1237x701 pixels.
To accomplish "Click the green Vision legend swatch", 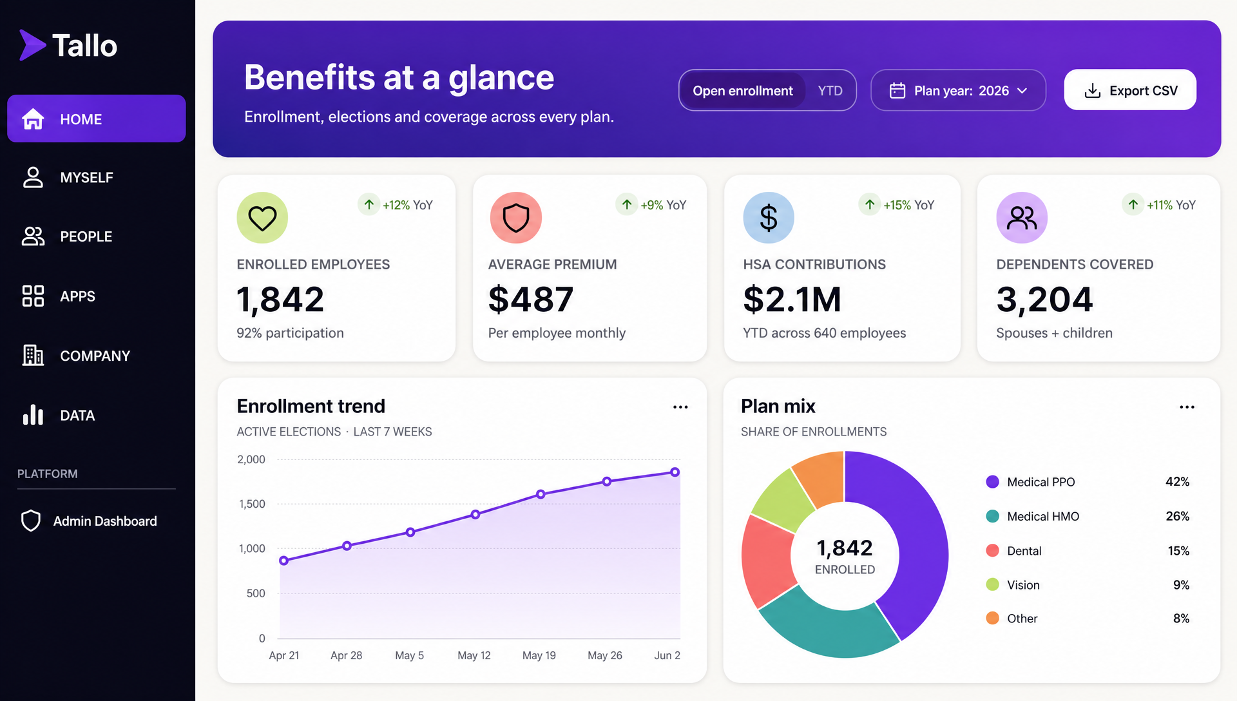I will coord(992,584).
